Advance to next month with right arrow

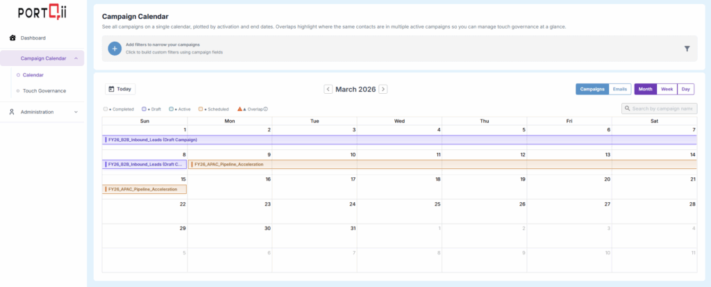(x=383, y=89)
